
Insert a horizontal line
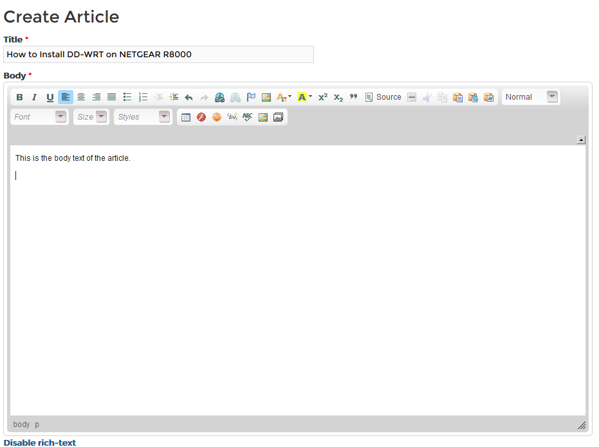click(x=411, y=97)
